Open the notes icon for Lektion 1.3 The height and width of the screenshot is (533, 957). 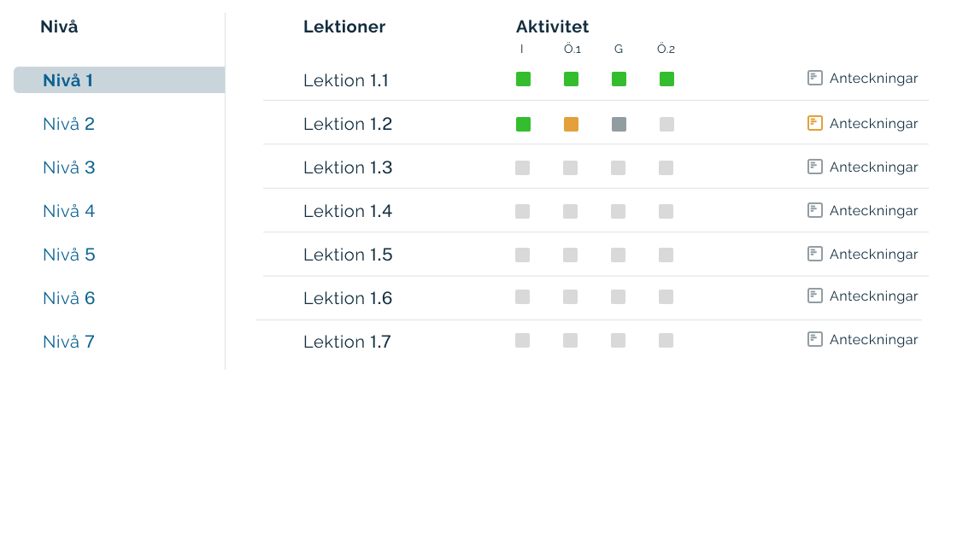click(815, 167)
